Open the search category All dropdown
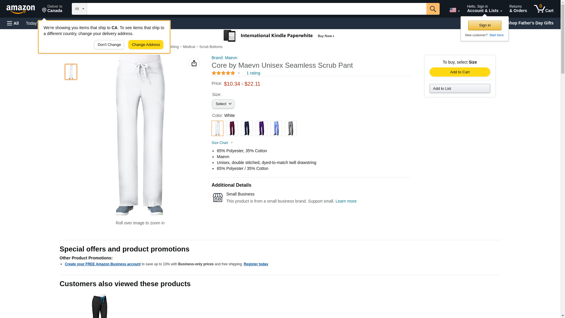The width and height of the screenshot is (565, 318). pyautogui.click(x=79, y=9)
